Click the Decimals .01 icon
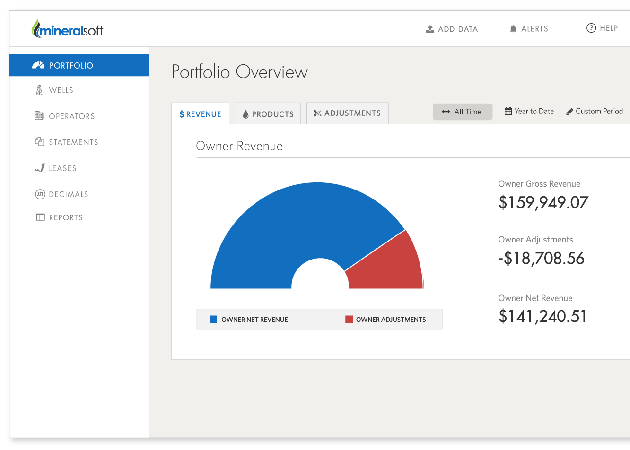This screenshot has width=630, height=450. [x=40, y=194]
